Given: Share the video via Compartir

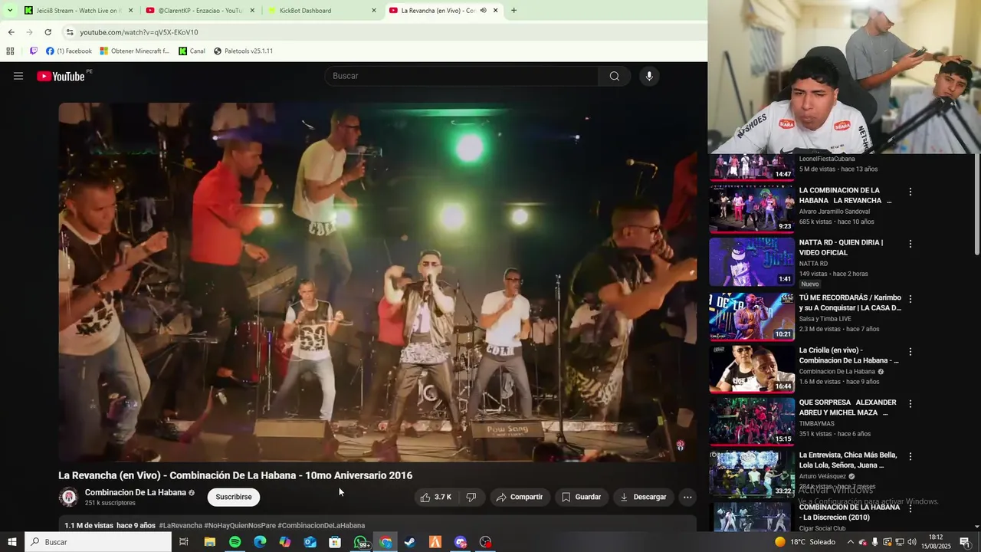Looking at the screenshot, I should click(520, 497).
